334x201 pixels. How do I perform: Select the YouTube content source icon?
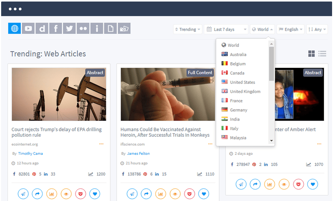click(28, 28)
